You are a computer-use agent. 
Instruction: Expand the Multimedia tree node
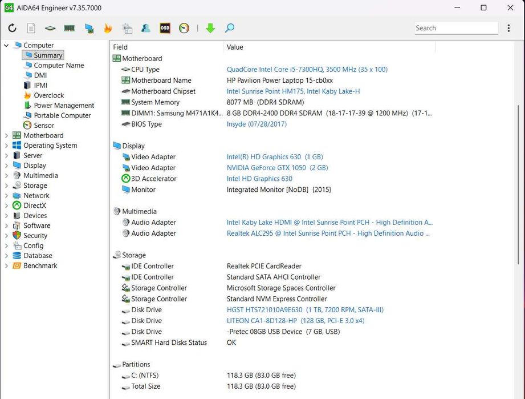6,176
